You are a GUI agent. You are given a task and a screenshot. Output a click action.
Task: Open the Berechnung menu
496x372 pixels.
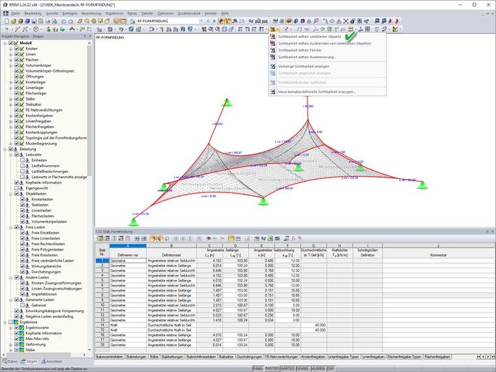[91, 13]
